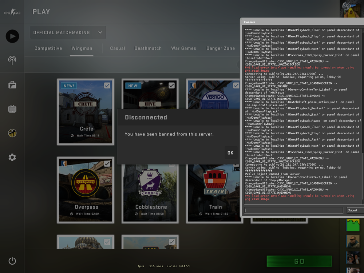Open the settings gear icon

coord(12,157)
